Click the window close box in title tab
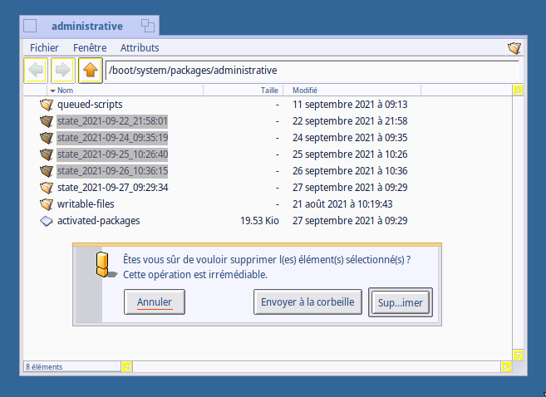The image size is (546, 397). tap(30, 26)
